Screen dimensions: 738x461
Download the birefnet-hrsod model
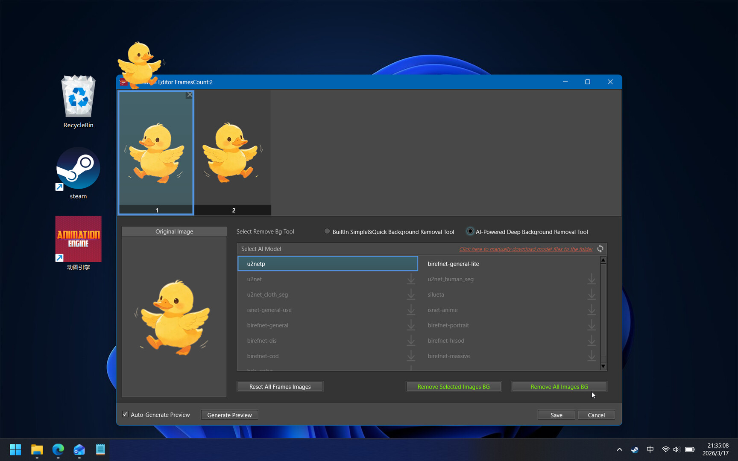pyautogui.click(x=592, y=340)
